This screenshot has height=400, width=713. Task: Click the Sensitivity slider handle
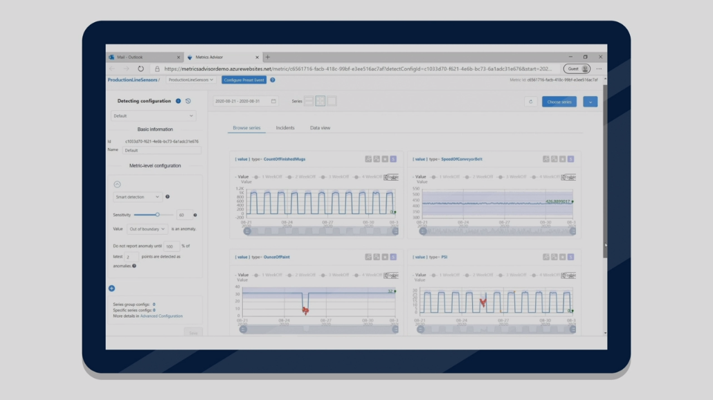click(x=158, y=215)
